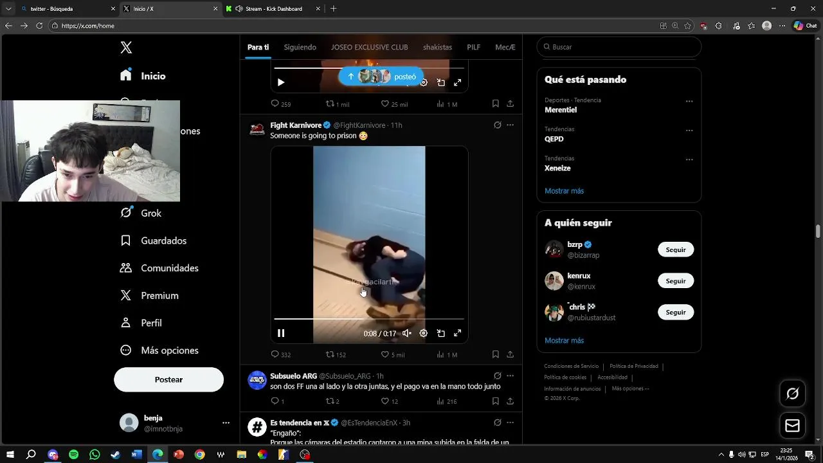Click Mostrar más under A quién seguir

pos(564,340)
